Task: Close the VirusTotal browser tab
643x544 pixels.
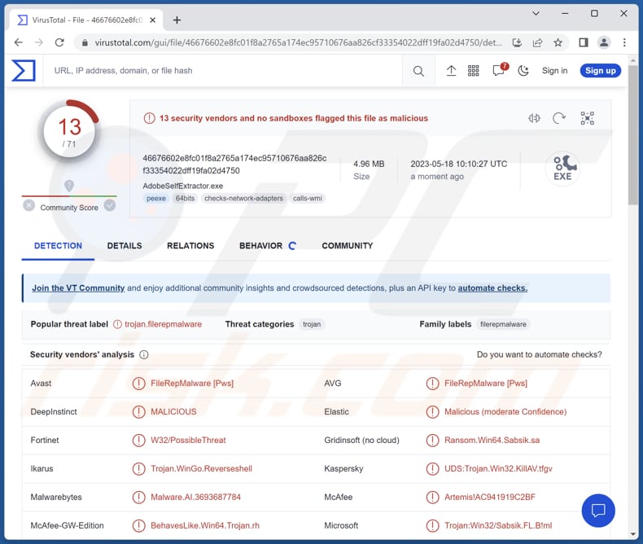Action: (152, 20)
